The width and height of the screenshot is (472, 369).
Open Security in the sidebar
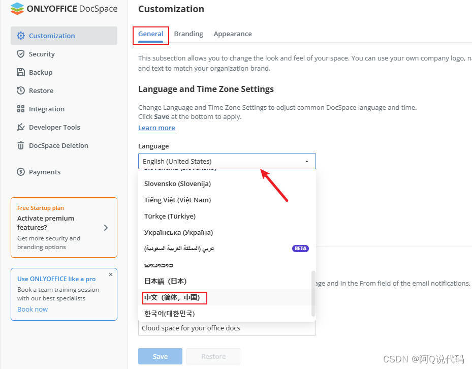tap(64, 54)
